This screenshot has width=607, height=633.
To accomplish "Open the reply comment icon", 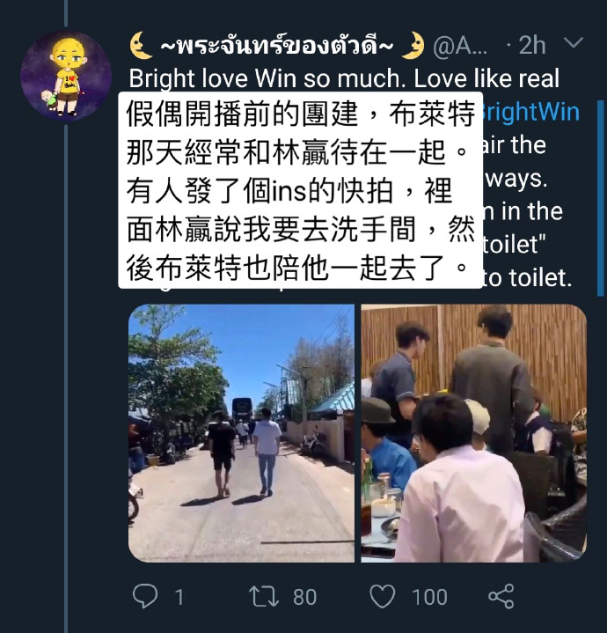I will pyautogui.click(x=145, y=596).
